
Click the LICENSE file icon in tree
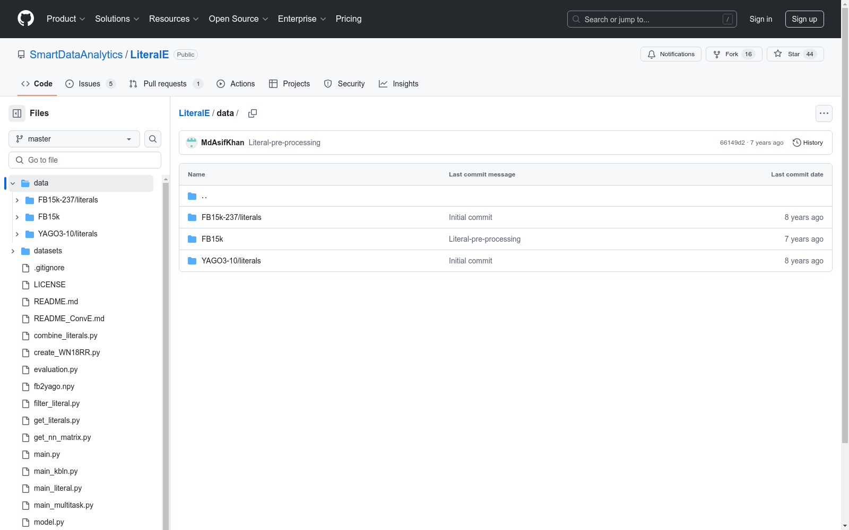click(25, 285)
